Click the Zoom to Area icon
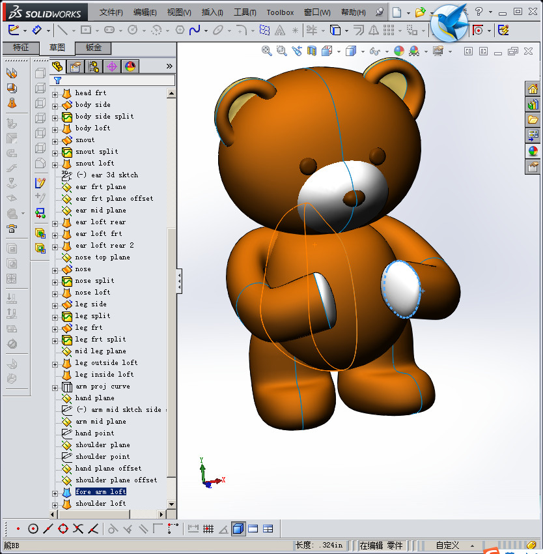The image size is (543, 554). click(x=281, y=51)
